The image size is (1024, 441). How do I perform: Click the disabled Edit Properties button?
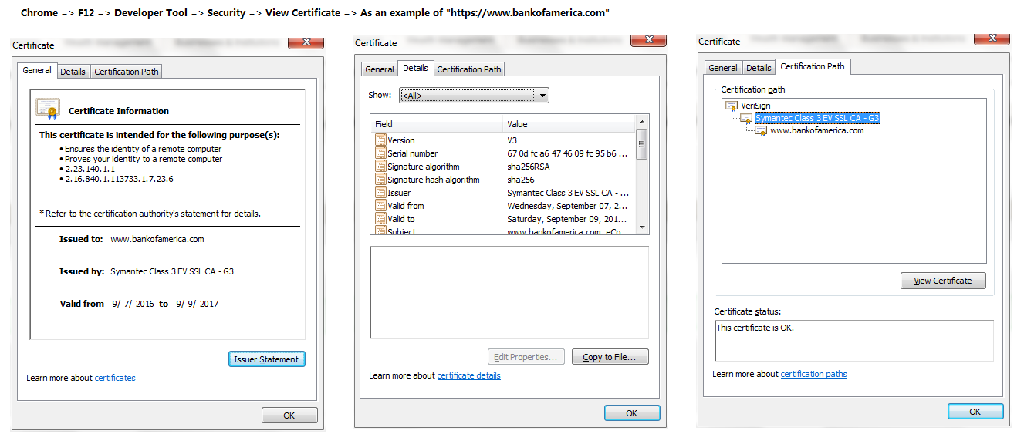pos(526,357)
